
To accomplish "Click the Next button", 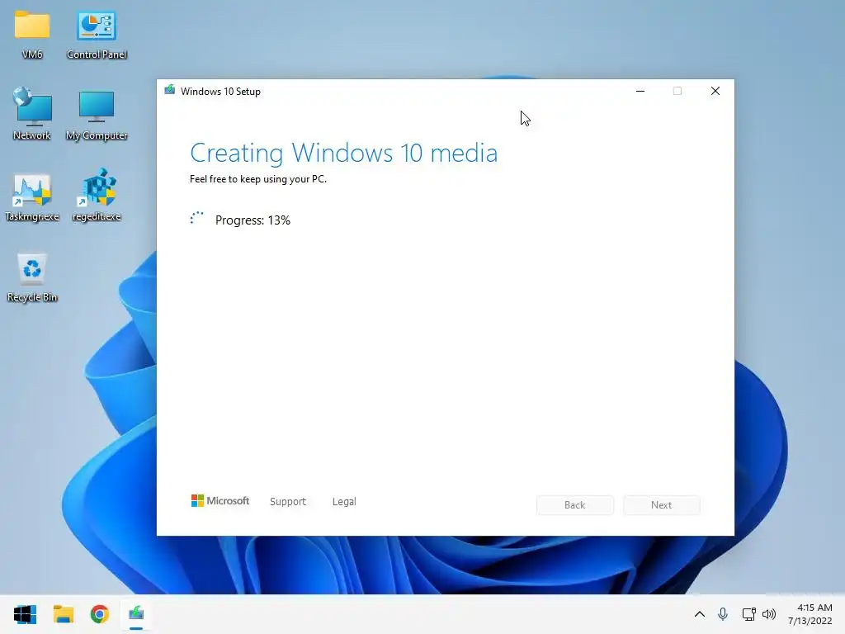I will pyautogui.click(x=662, y=505).
